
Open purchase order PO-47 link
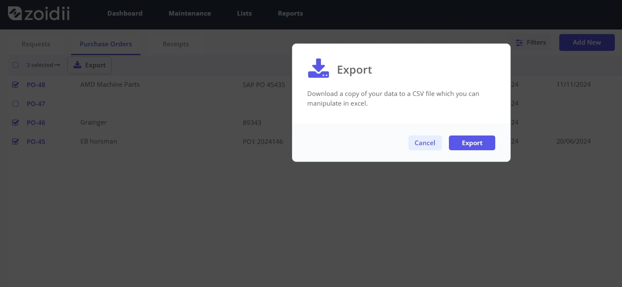point(36,104)
